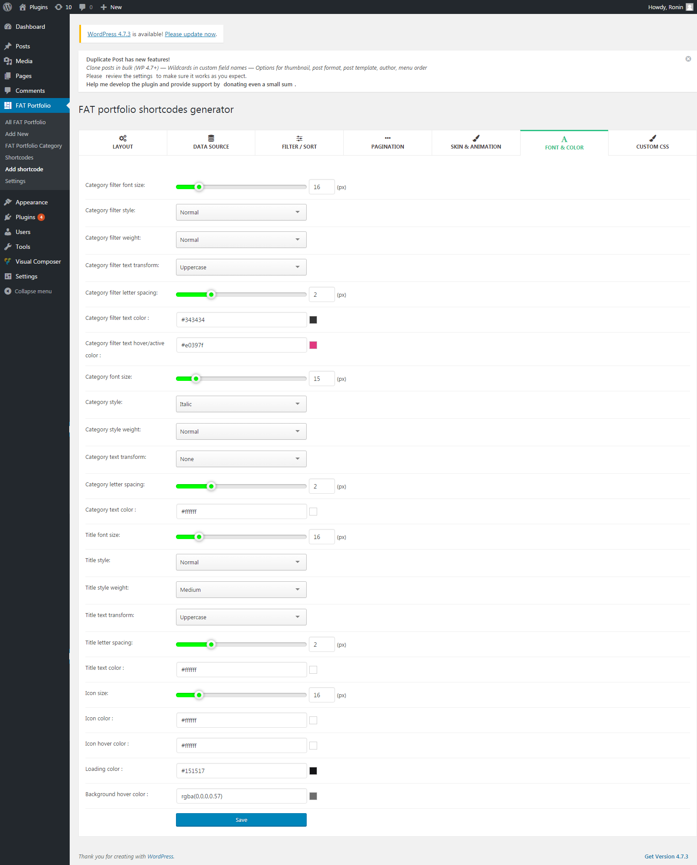697x865 pixels.
Task: Switch to the Layout tab
Action: pyautogui.click(x=123, y=142)
